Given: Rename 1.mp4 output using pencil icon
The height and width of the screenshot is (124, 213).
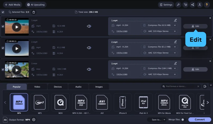Looking at the screenshot, I should 176,20.
